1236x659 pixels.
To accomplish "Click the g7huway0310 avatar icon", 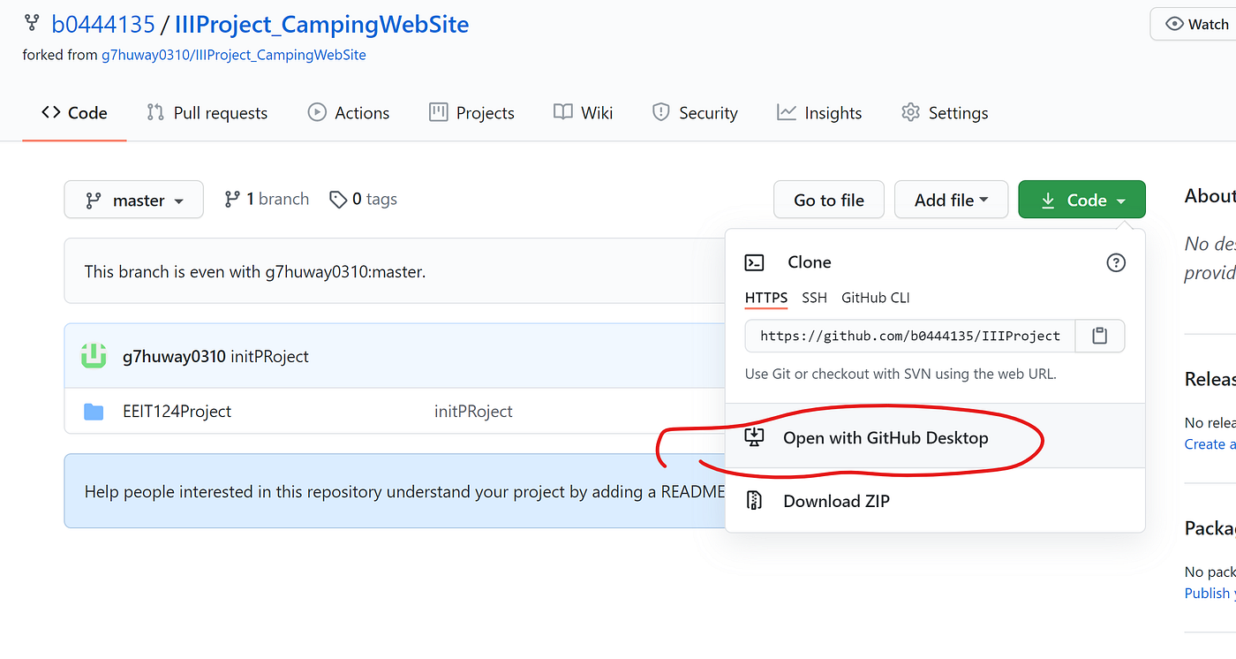I will coord(94,356).
